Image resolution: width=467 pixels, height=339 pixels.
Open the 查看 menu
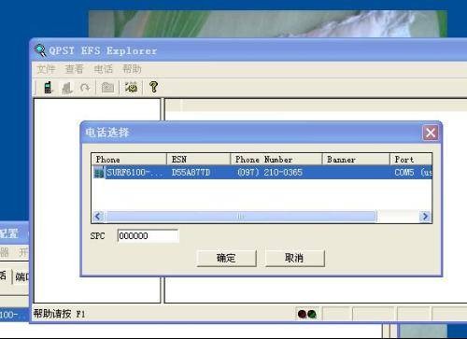pyautogui.click(x=75, y=69)
